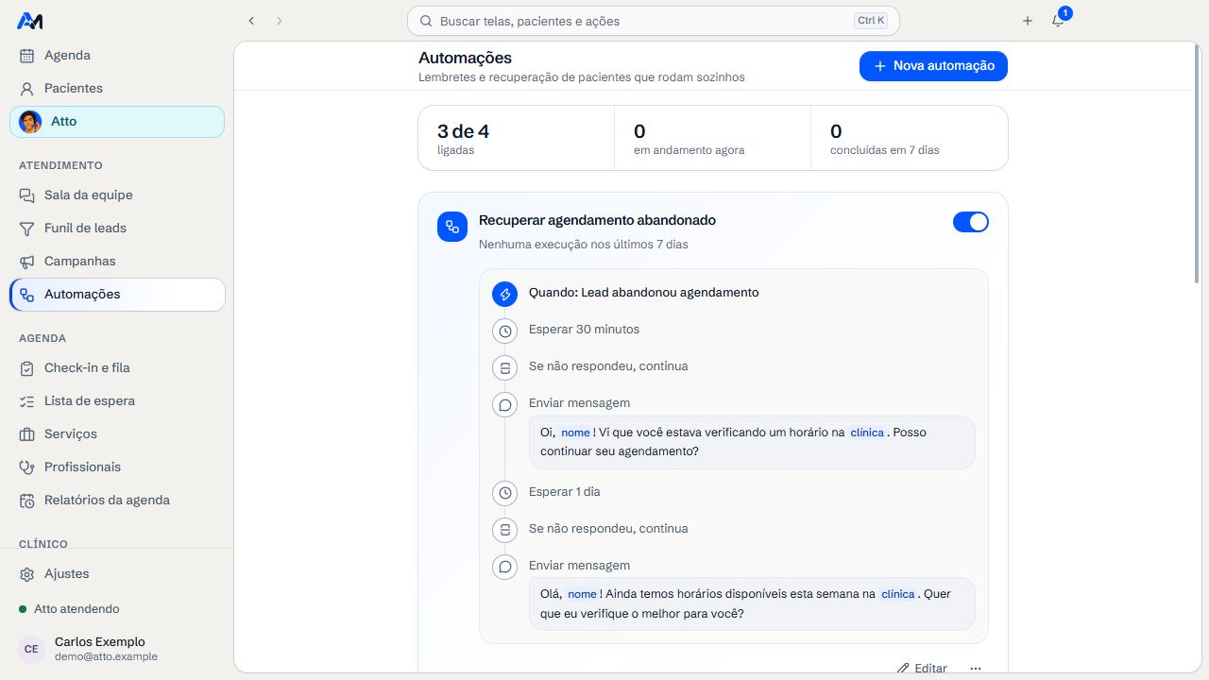
Task: Click the Atto atendendo status
Action: click(x=69, y=609)
